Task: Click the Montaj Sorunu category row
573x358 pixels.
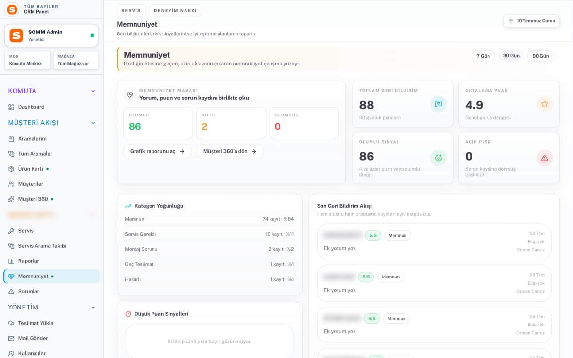Action: (209, 249)
